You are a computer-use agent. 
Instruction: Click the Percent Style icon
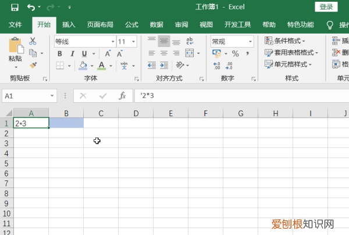pos(235,53)
